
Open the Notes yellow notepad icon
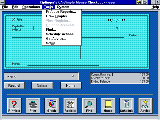[x=108, y=105]
